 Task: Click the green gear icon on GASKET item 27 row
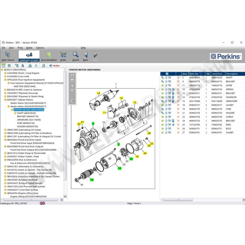[162, 133]
